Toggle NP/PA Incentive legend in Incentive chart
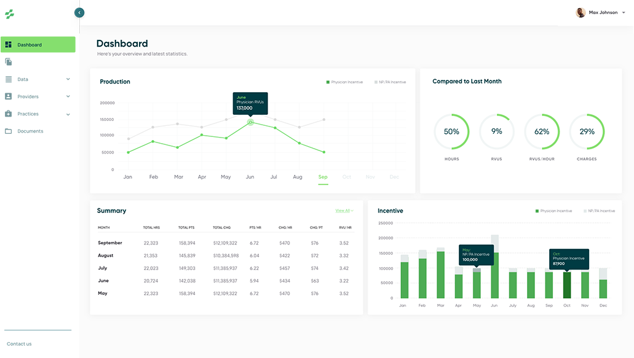Screen dimensions: 634x358 599,211
